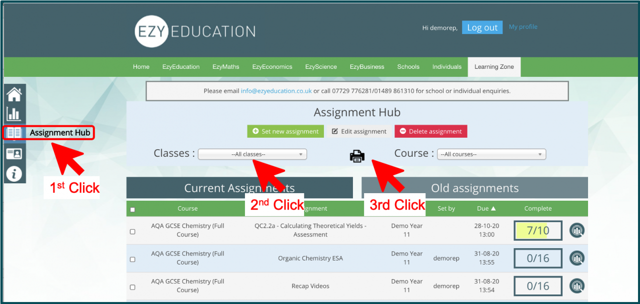The image size is (640, 304).
Task: Click 0/16 score for Organic Chemistry ESA
Action: [x=538, y=258]
